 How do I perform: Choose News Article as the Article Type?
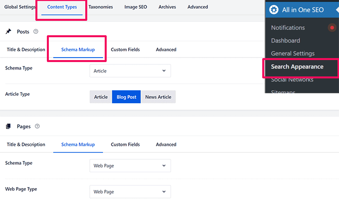pyautogui.click(x=158, y=97)
